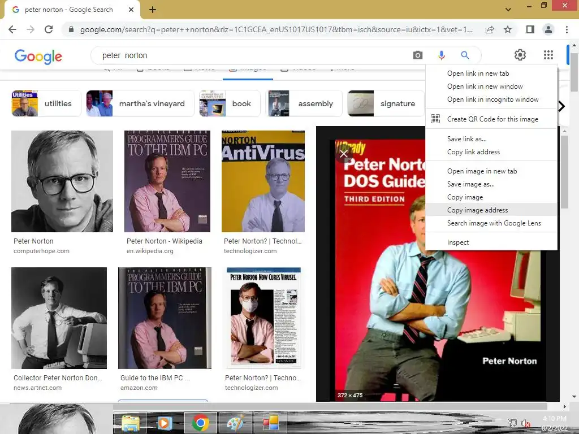The height and width of the screenshot is (434, 579).
Task: Open the Google apps grid
Action: (548, 55)
